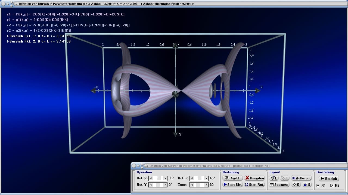
Task: Increase Rot. Y with its right arrow
Action: (x=165, y=185)
